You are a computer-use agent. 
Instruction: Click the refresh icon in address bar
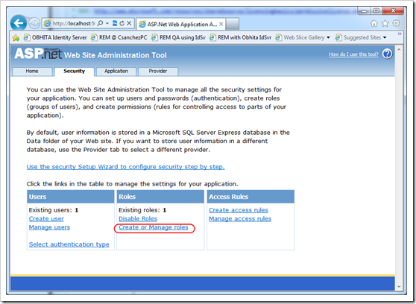[x=122, y=23]
